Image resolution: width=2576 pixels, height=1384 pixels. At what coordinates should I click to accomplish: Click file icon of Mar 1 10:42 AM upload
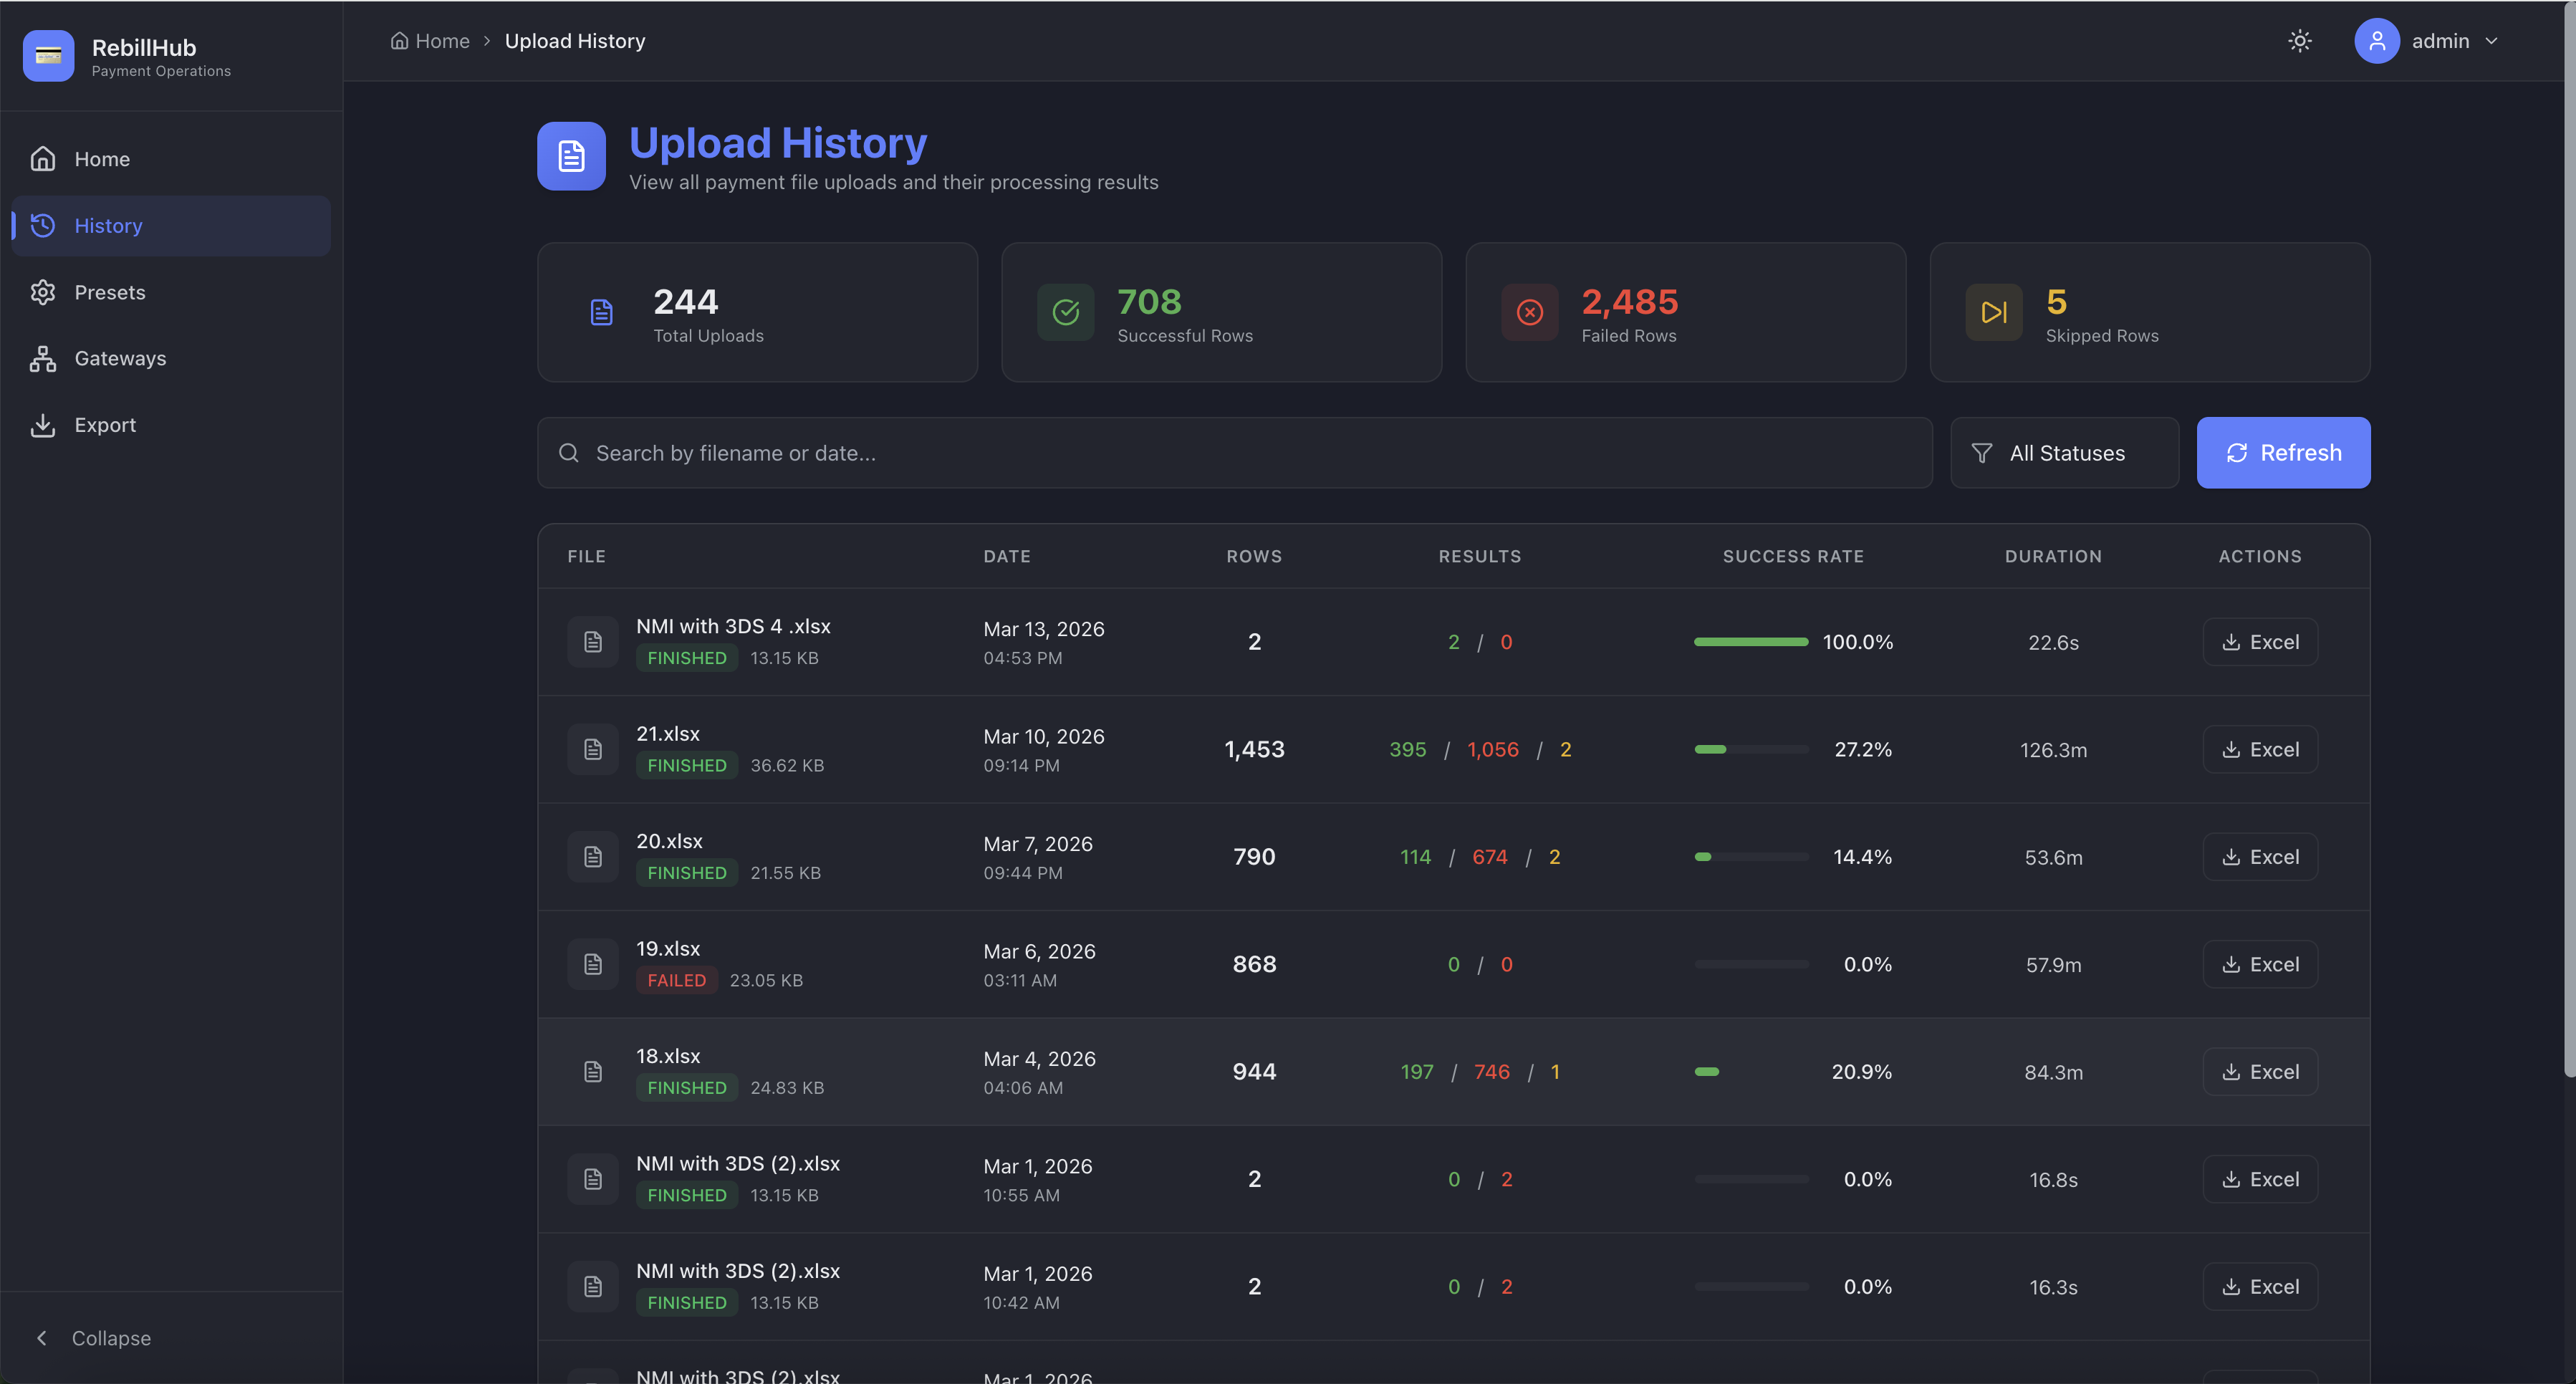(593, 1287)
